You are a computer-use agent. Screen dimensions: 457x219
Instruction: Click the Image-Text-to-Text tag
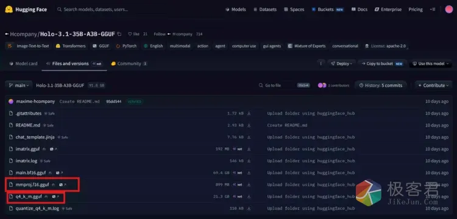point(28,46)
